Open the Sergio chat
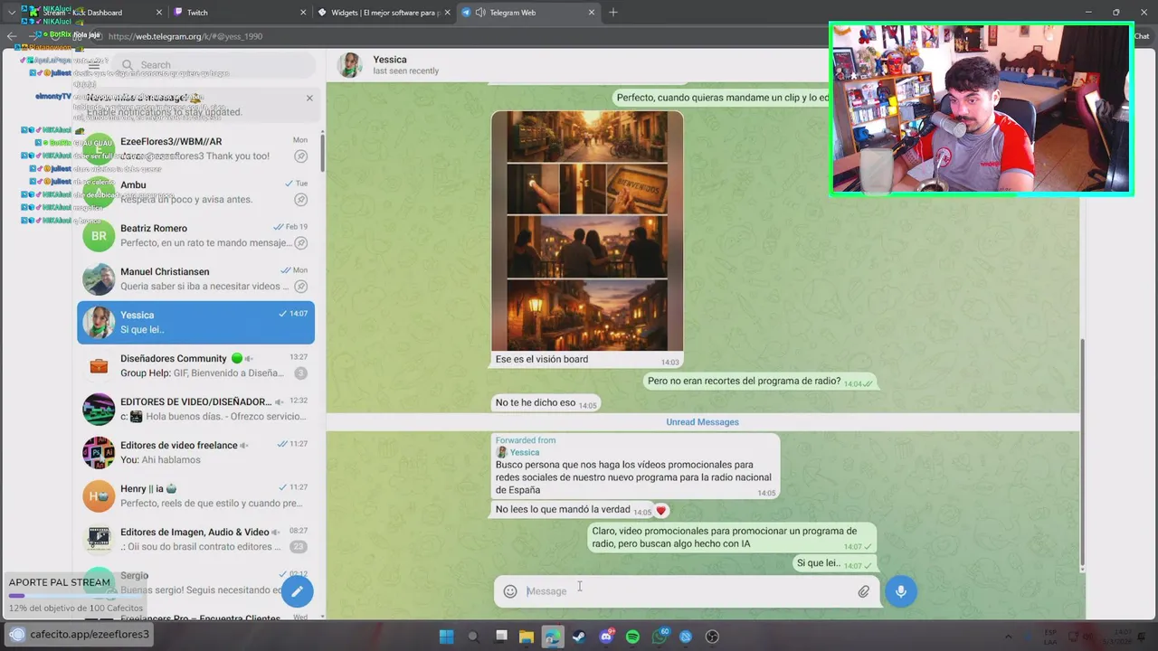 pyautogui.click(x=195, y=583)
